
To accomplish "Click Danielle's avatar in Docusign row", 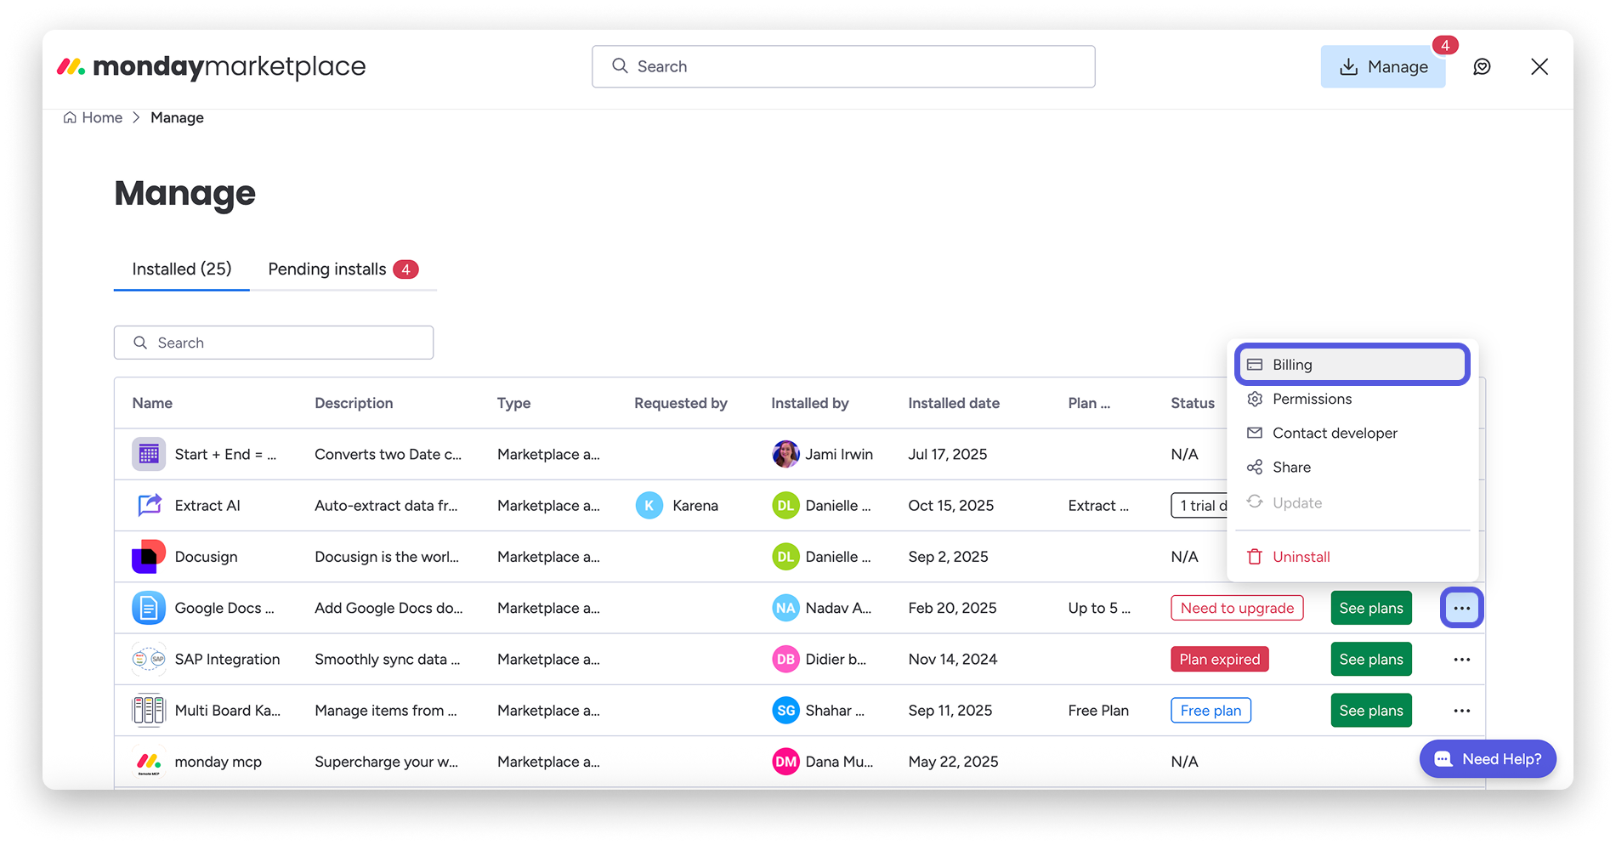I will point(785,557).
